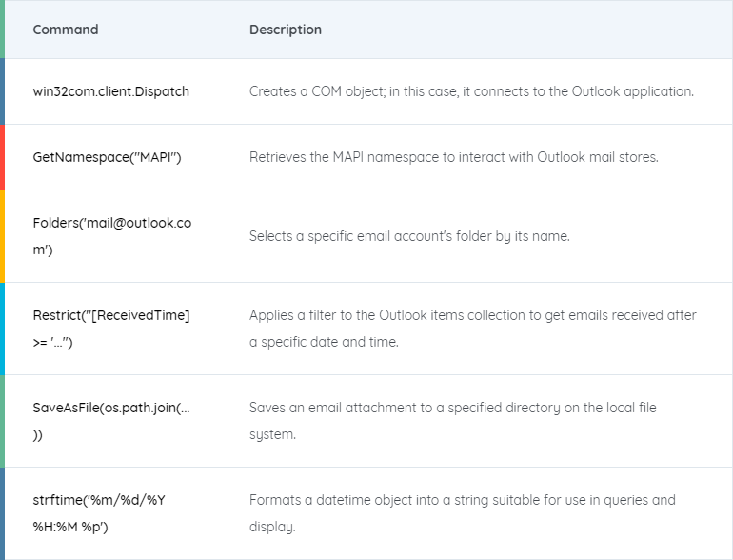Click the Description column header
The width and height of the screenshot is (733, 560).
coord(286,30)
